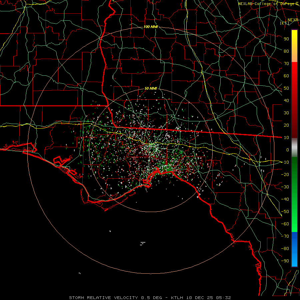Click the [KT] units label above color bar
The height and width of the screenshot is (300, 300).
(x=285, y=23)
